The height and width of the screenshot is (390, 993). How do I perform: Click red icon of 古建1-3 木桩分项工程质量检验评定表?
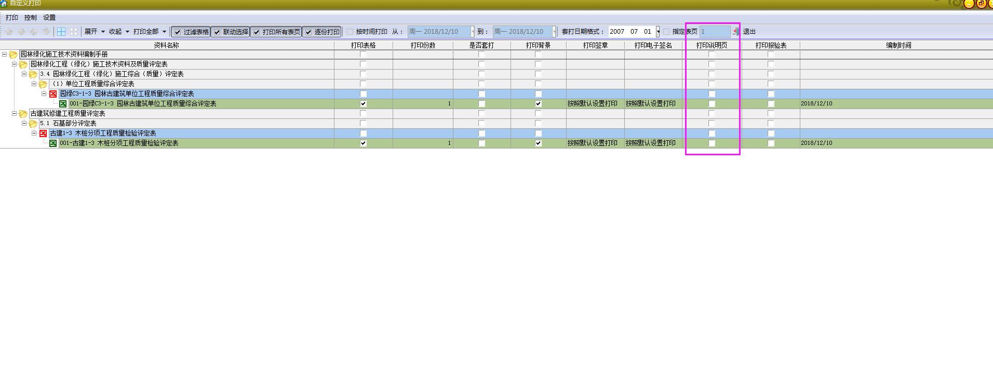[x=43, y=133]
